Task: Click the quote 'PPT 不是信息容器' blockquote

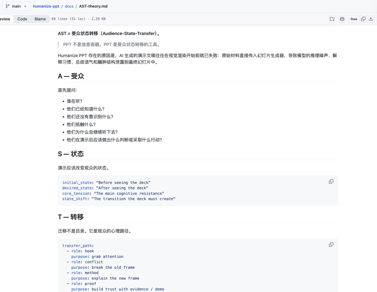Action: 112,44
